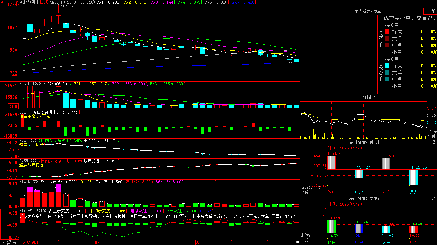Click the 大智慧 label at bottom-left
The width and height of the screenshot is (437, 245).
tap(8, 242)
